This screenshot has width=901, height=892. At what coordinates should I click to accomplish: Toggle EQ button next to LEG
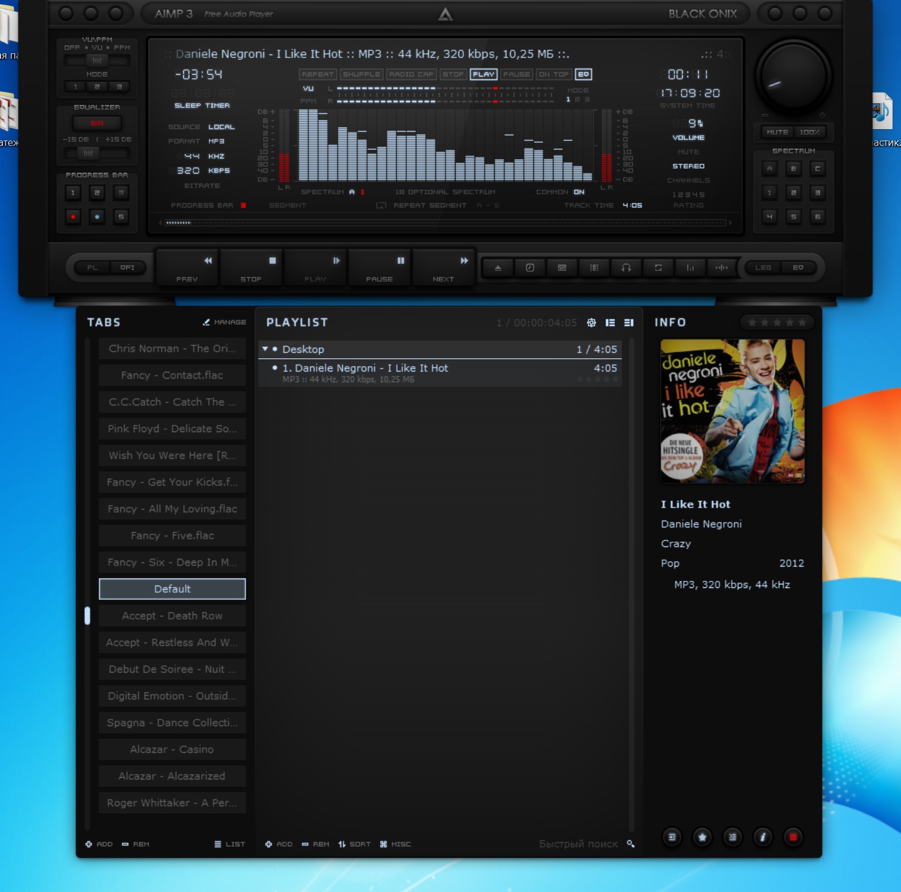coord(798,268)
